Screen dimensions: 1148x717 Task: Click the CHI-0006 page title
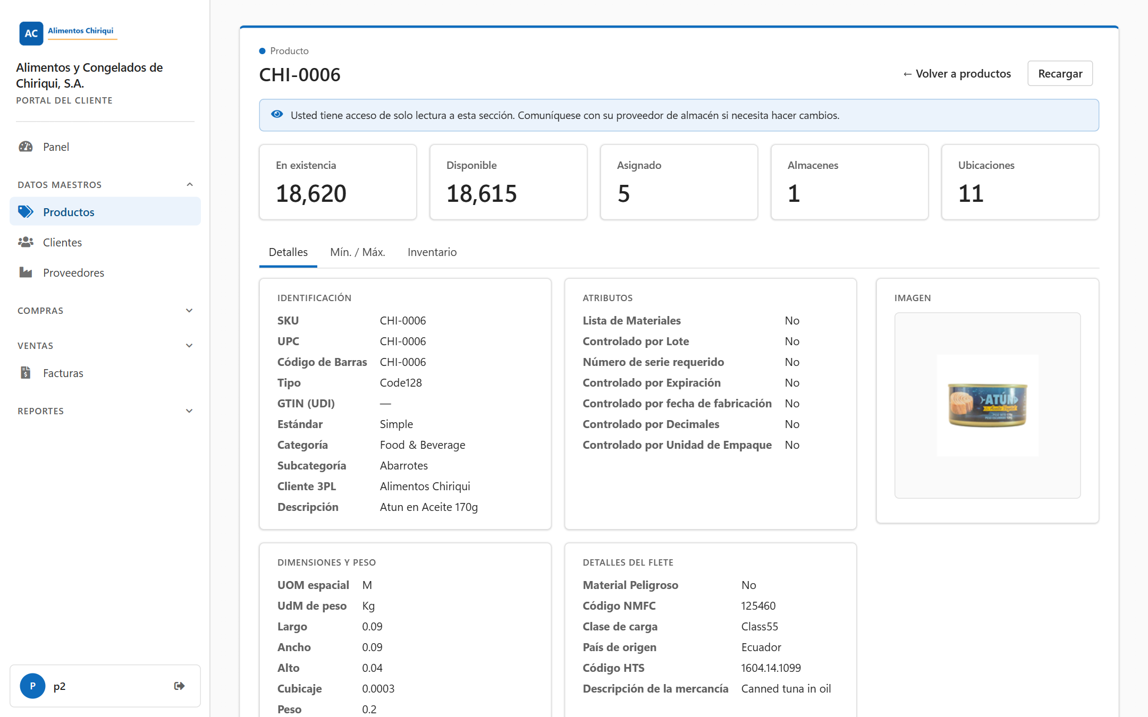click(300, 75)
